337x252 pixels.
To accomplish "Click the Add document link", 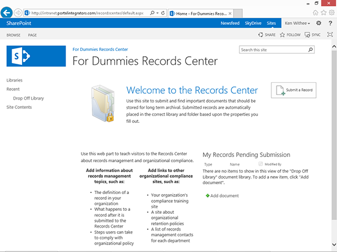I will coord(224,196).
